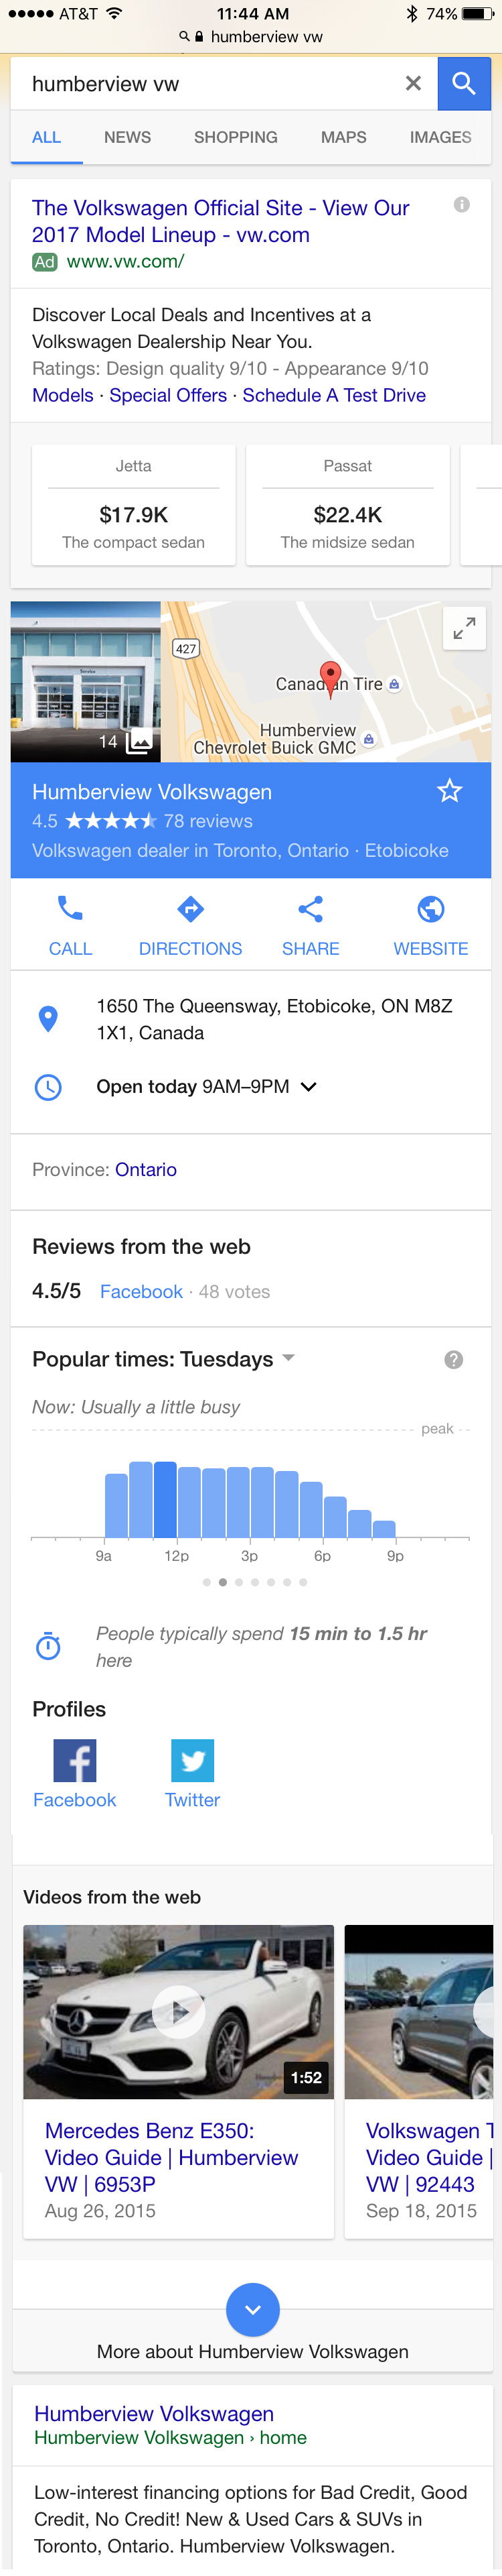
Task: Open the Facebook profile icon
Action: pos(75,1761)
